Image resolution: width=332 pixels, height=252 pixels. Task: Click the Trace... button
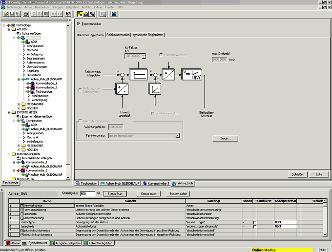(225, 138)
